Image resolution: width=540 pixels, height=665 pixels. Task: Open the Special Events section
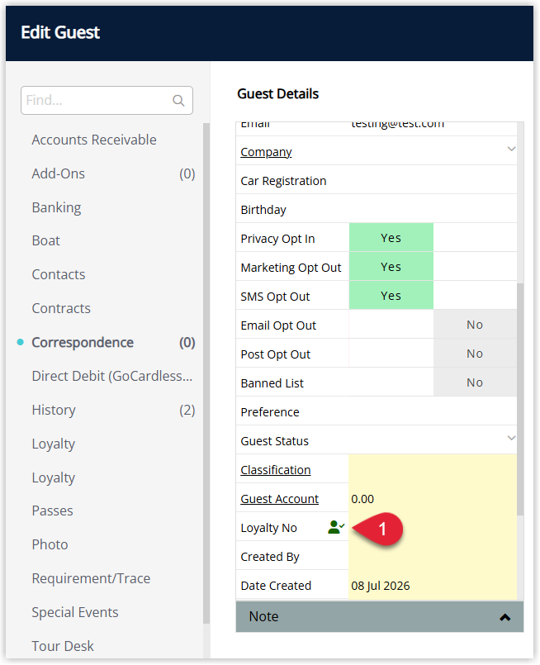pyautogui.click(x=75, y=612)
